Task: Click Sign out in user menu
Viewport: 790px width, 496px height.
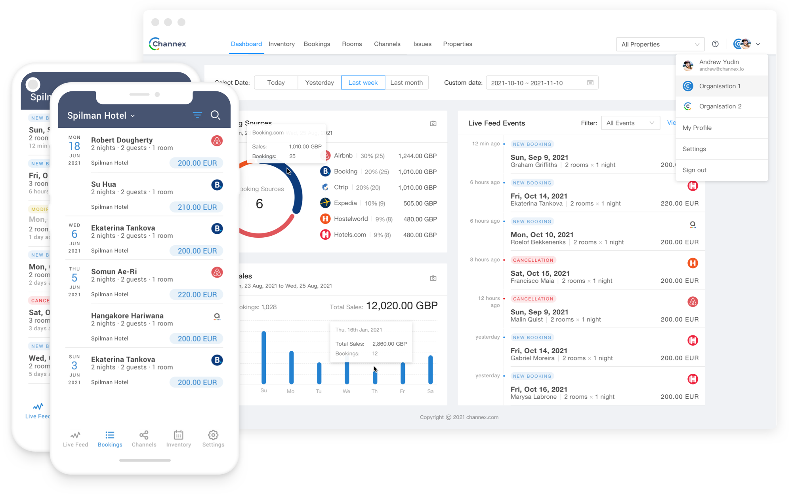Action: (x=694, y=170)
